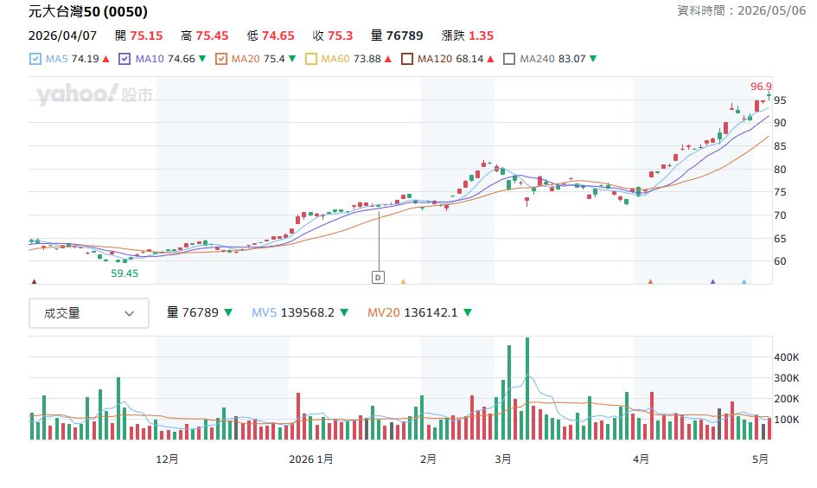Click the dark red triangle marker at chart start
The height and width of the screenshot is (488, 817).
[x=35, y=281]
